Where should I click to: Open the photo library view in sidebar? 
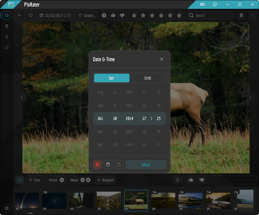(x=6, y=15)
